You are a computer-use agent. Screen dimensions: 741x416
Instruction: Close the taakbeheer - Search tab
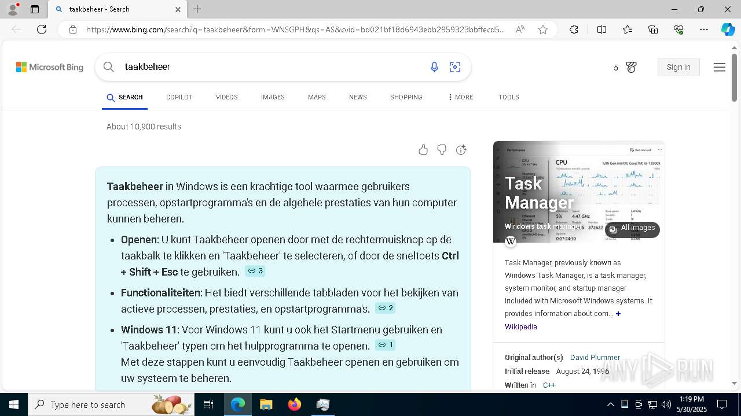[x=178, y=9]
